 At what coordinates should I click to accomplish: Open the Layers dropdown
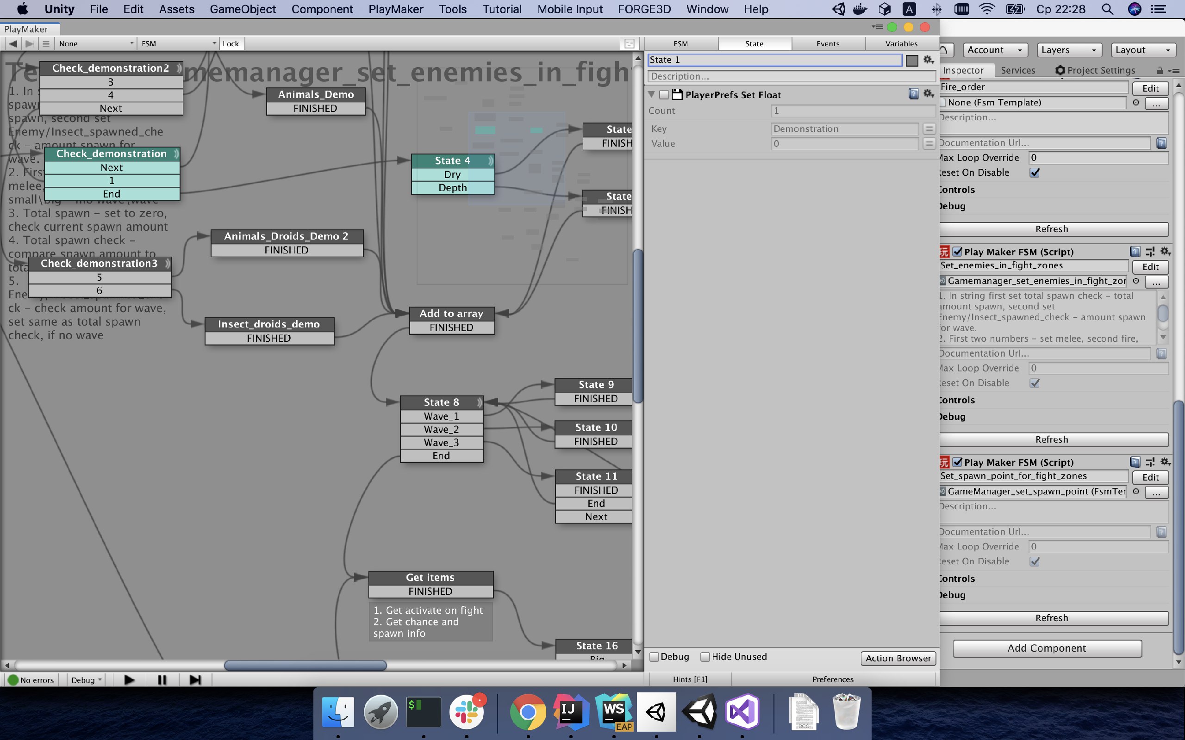click(x=1069, y=50)
